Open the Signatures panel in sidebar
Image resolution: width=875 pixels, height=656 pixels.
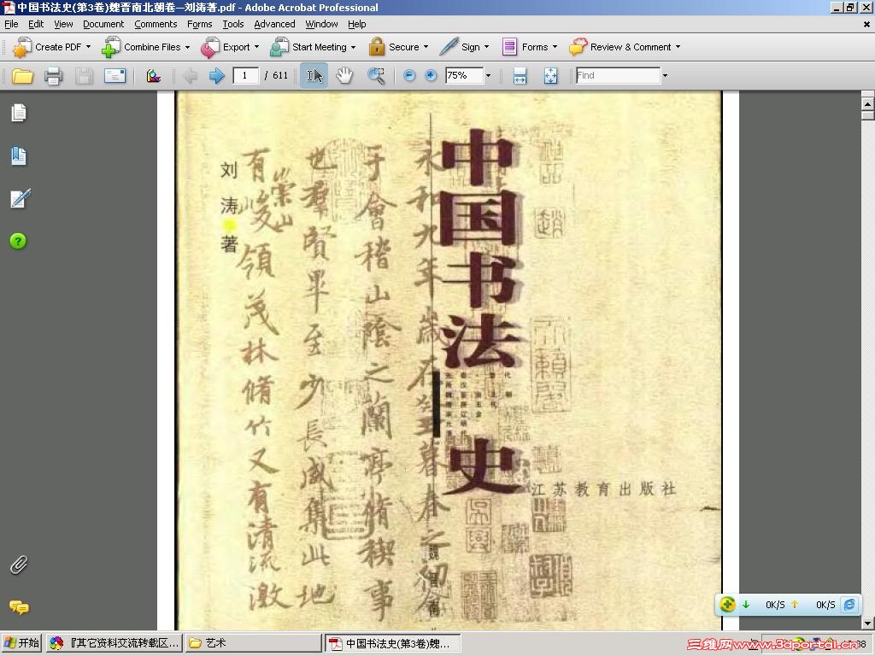click(20, 198)
